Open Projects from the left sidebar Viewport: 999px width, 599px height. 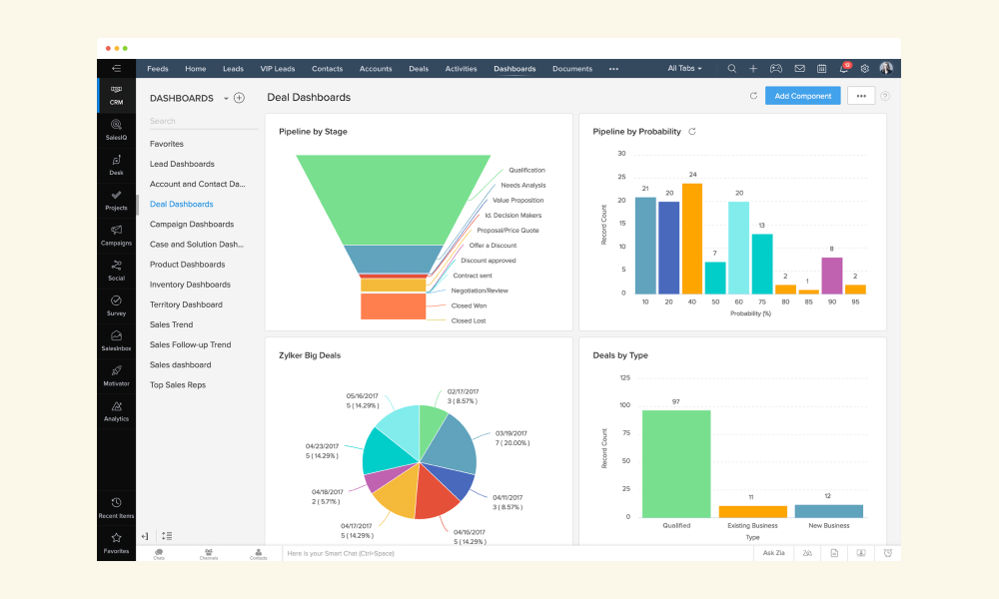pos(116,200)
